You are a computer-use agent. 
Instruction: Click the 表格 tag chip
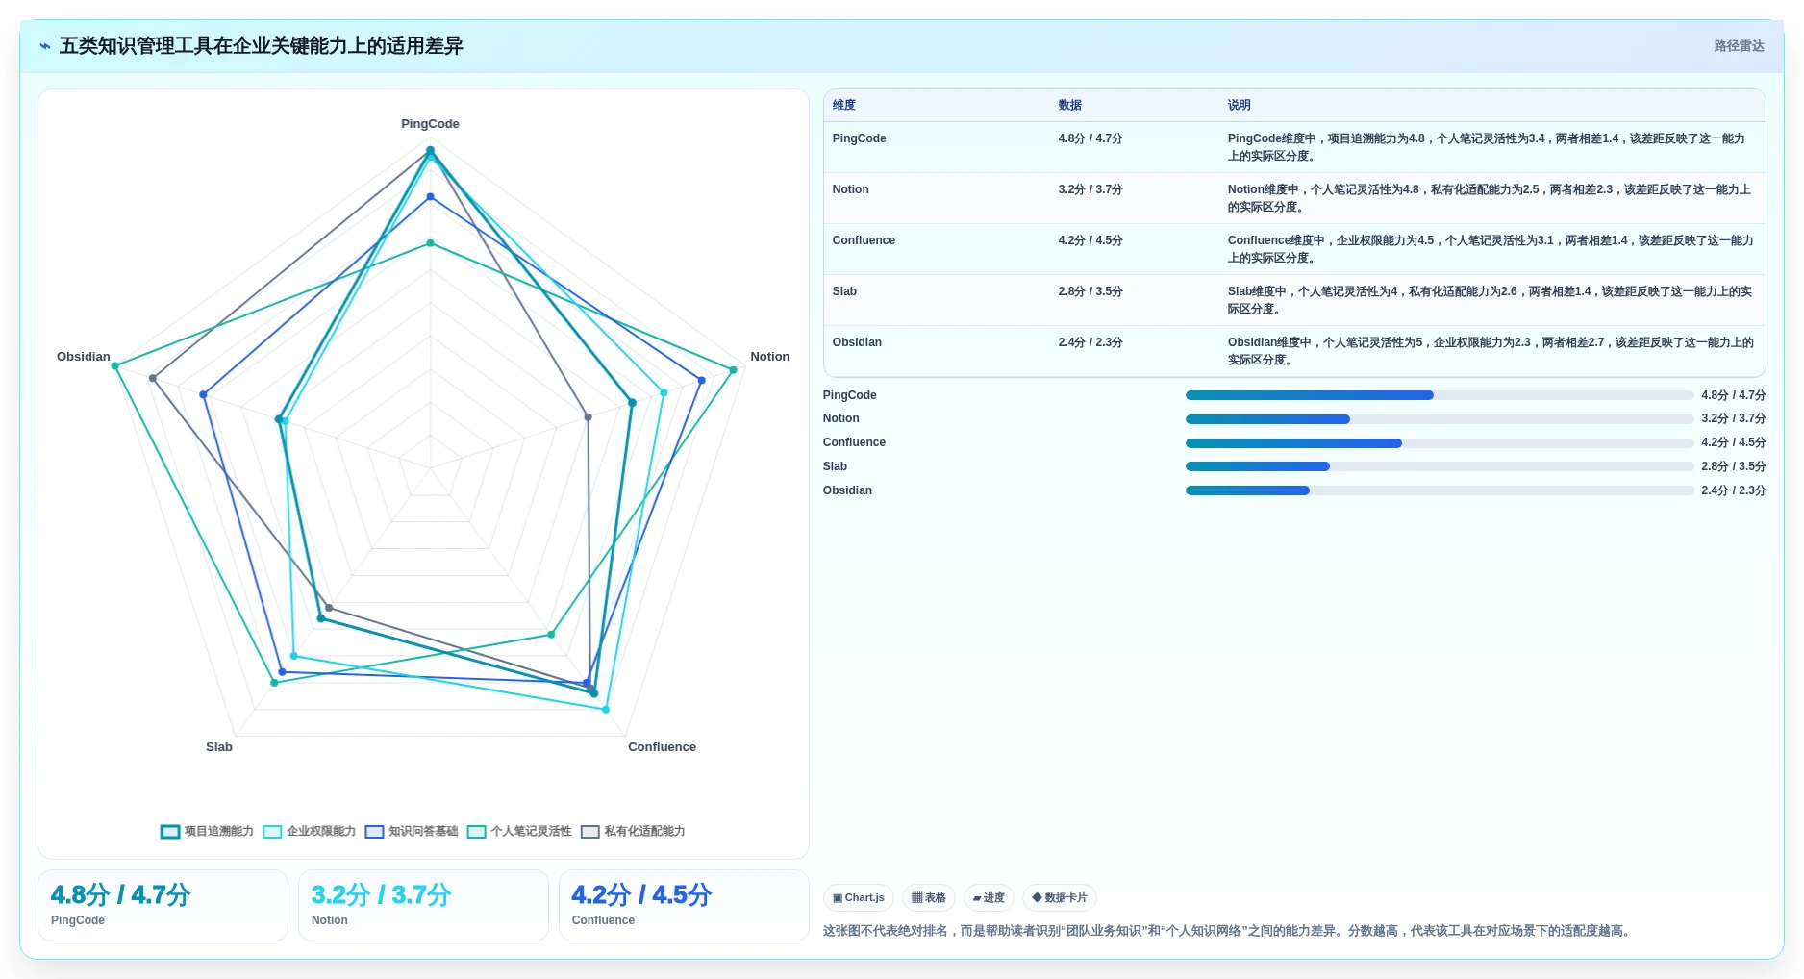click(929, 898)
